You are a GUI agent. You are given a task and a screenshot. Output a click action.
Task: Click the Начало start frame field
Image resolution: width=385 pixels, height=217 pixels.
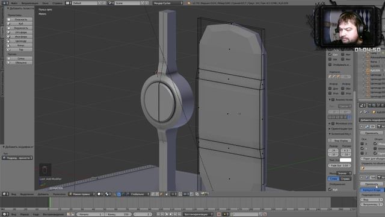pyautogui.click(x=90, y=215)
